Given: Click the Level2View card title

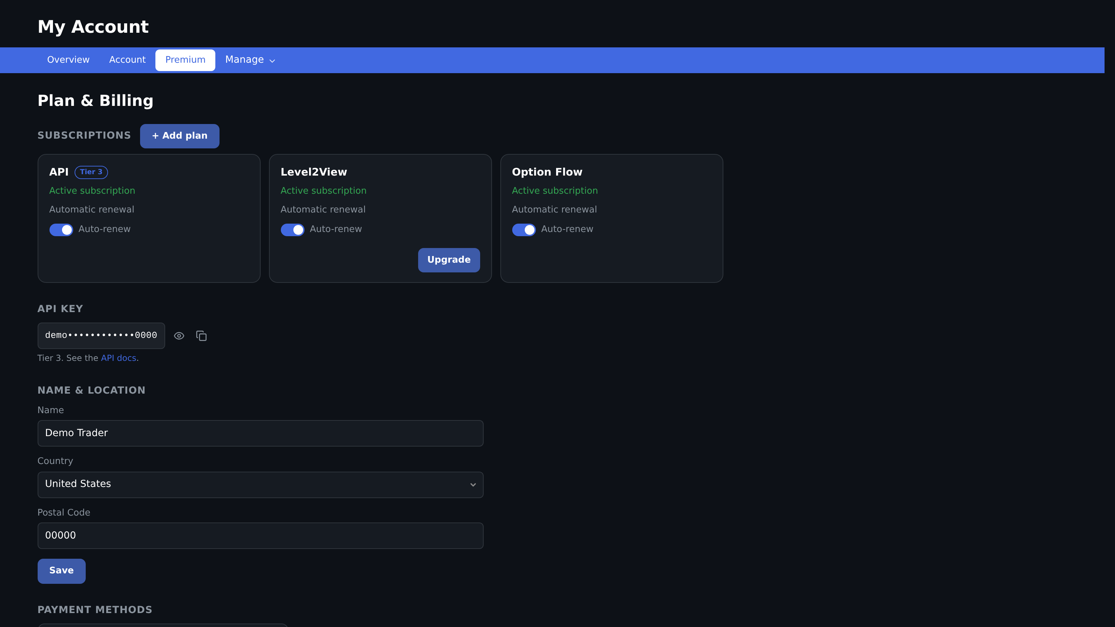Looking at the screenshot, I should click(x=314, y=172).
